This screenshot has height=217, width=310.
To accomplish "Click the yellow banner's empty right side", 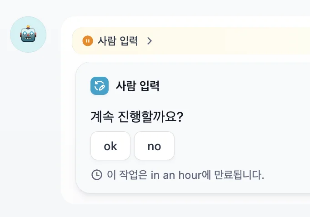I will pyautogui.click(x=236, y=41).
